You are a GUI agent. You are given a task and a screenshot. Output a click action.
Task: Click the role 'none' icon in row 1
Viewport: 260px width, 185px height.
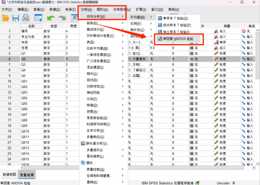tap(244, 31)
